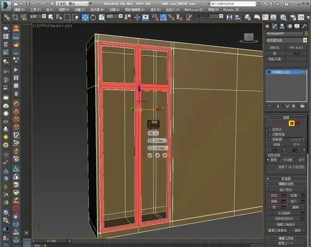Screen dimensions: 311x247
Task: Click the ViewCube in the viewport
Action: click(x=248, y=38)
